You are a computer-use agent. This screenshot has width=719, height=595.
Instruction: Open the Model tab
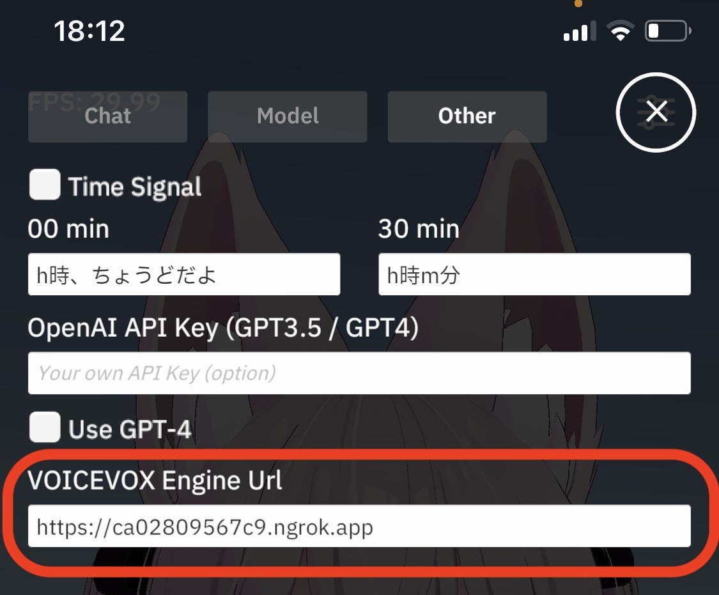287,116
